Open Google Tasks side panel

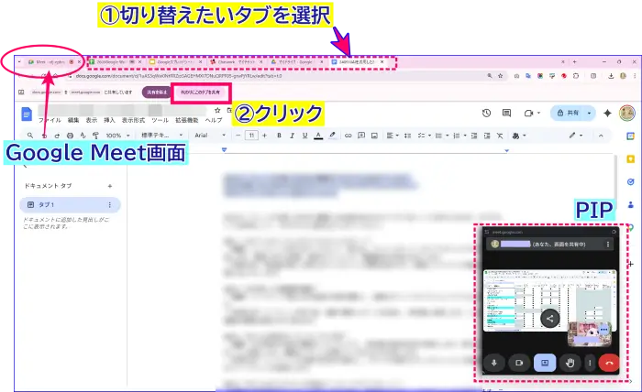[631, 182]
